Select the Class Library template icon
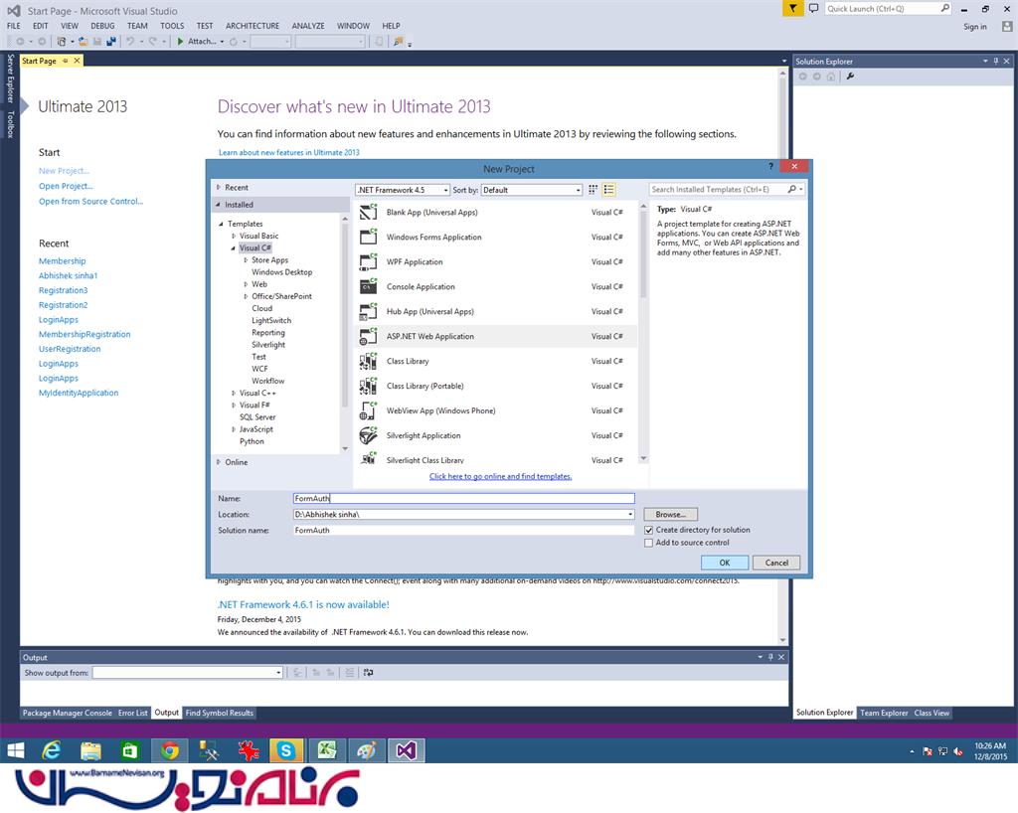This screenshot has width=1018, height=813. (x=368, y=362)
